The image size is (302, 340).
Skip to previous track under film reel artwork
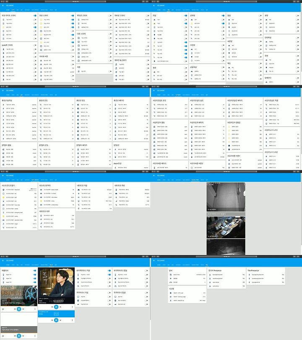[15, 309]
